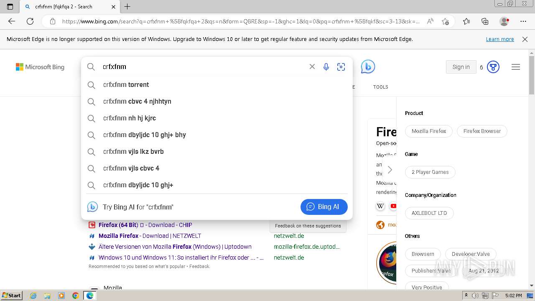Click the taskbar clock showing 5:02 PM
535x301 pixels.
(x=513, y=296)
